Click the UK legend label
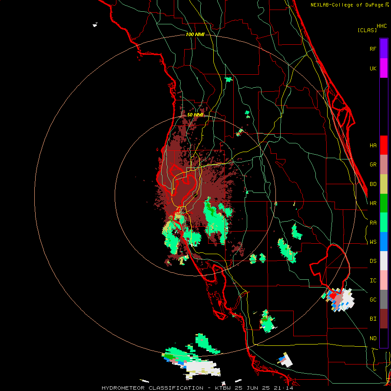 (x=373, y=68)
